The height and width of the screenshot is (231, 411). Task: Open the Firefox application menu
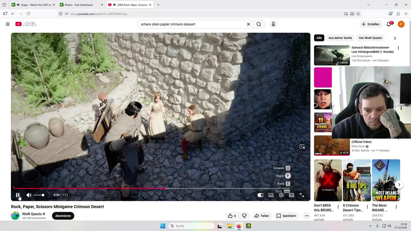[x=406, y=14]
